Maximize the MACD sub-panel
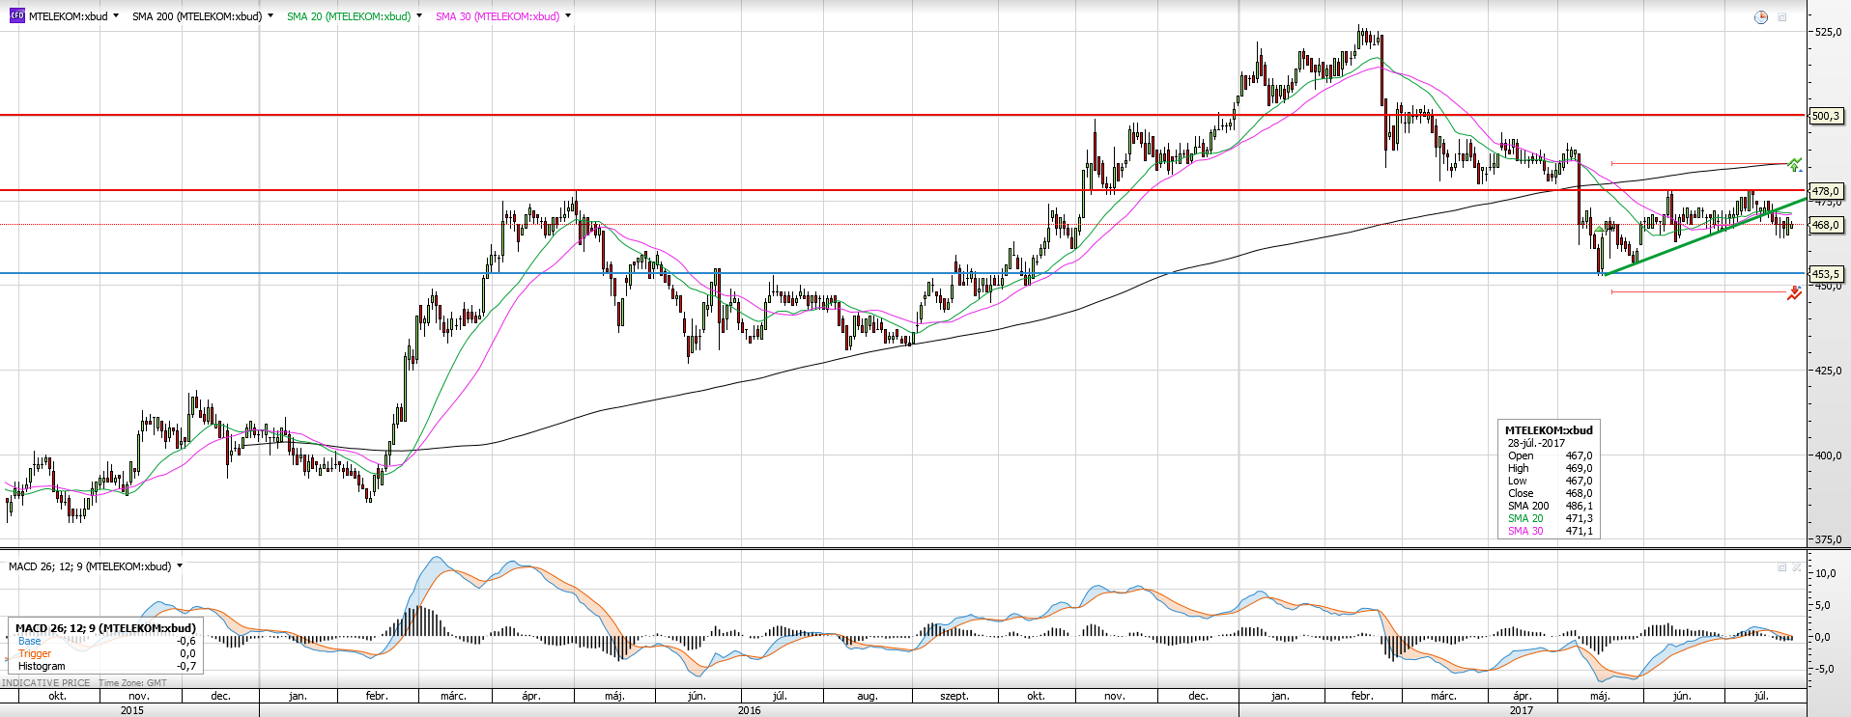 [1782, 567]
